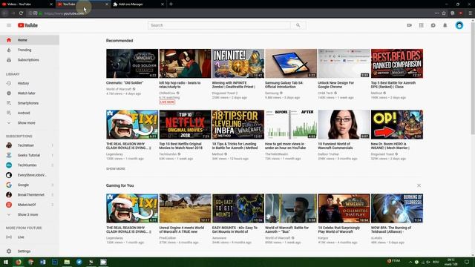Open 10 Funniest World of Warcraft Commercials title
The width and height of the screenshot is (475, 267).
click(335, 146)
